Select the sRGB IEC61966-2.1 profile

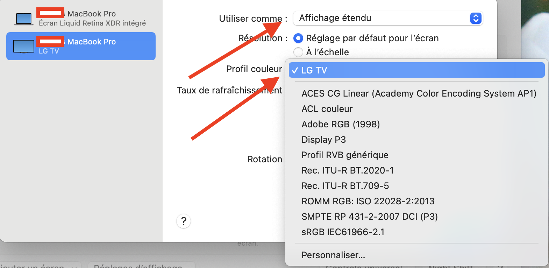(343, 232)
